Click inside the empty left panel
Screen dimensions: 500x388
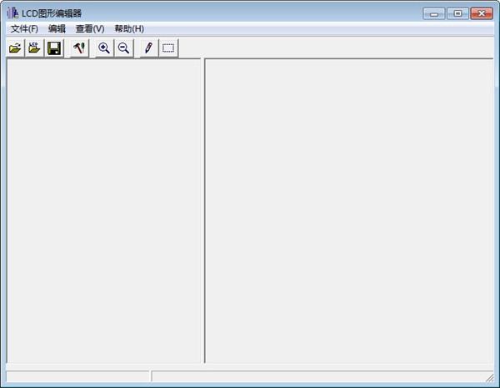[x=103, y=209]
